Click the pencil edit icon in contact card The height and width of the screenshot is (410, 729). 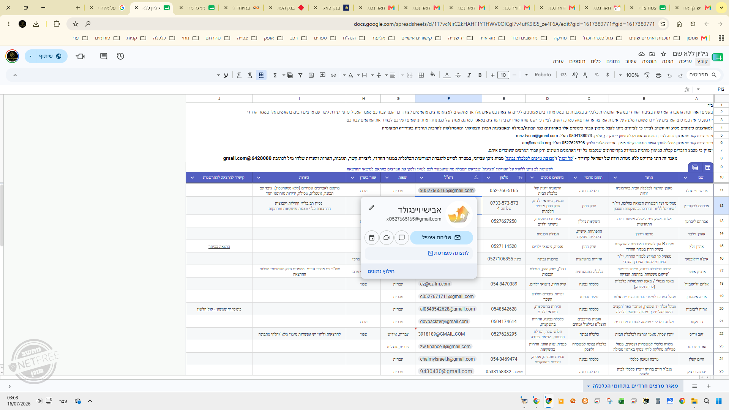[x=372, y=208]
